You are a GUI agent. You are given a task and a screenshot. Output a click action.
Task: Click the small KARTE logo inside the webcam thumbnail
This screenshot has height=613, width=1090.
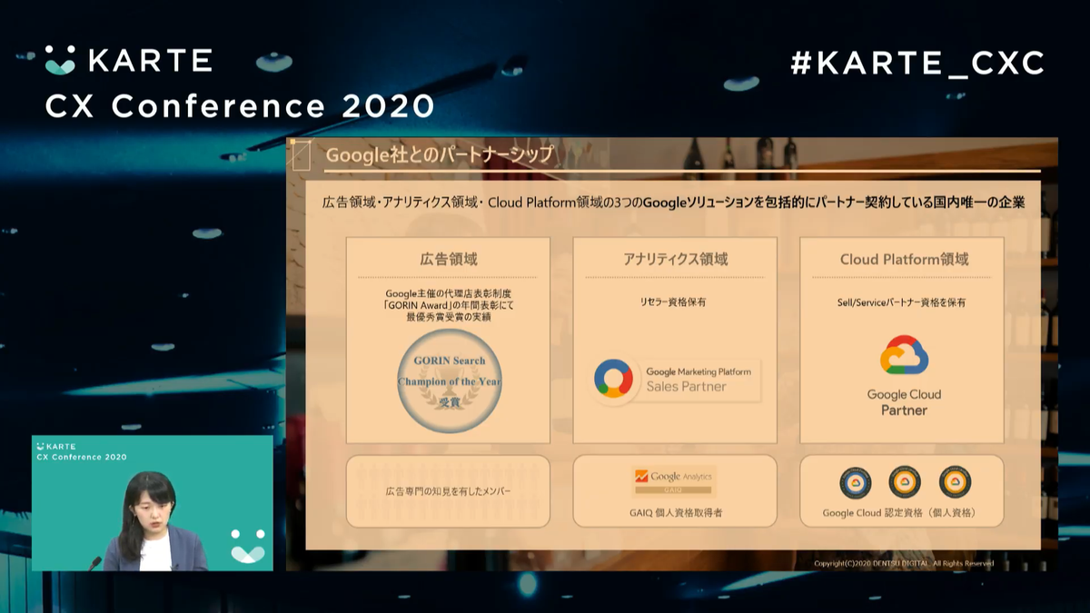(x=56, y=446)
